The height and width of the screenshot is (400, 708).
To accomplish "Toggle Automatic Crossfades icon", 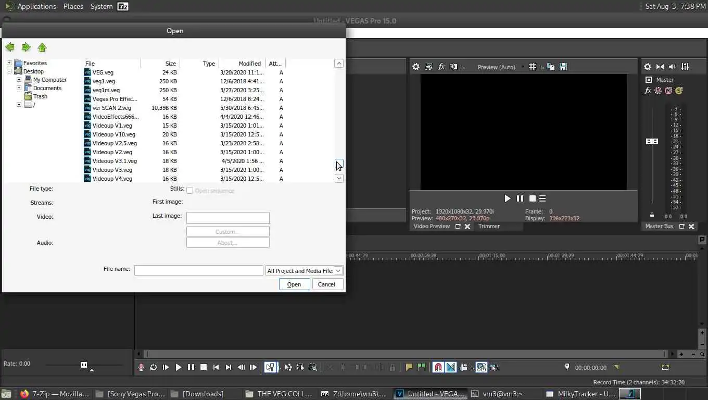I will click(451, 367).
